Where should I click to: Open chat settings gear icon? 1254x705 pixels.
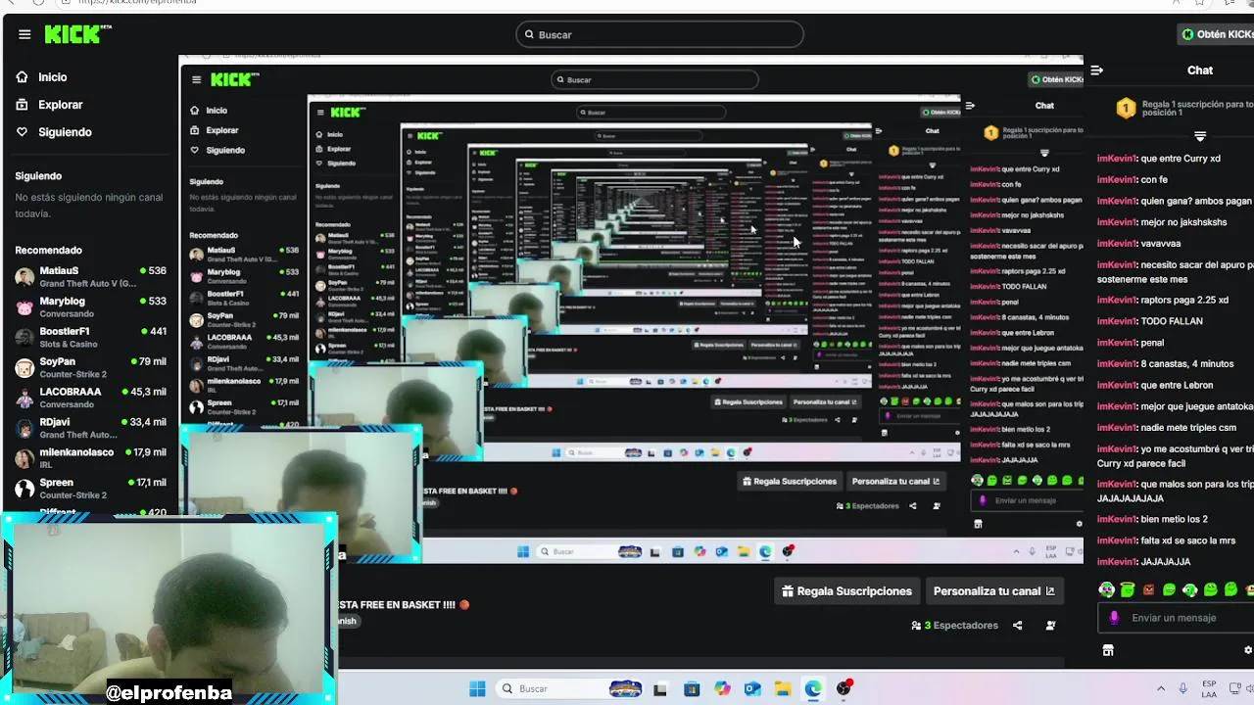tap(1248, 650)
